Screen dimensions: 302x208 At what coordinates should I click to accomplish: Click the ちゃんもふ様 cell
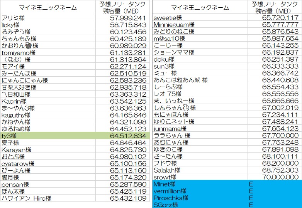click(48, 39)
